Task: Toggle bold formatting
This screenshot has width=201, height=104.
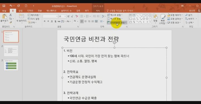Action: click(44, 21)
